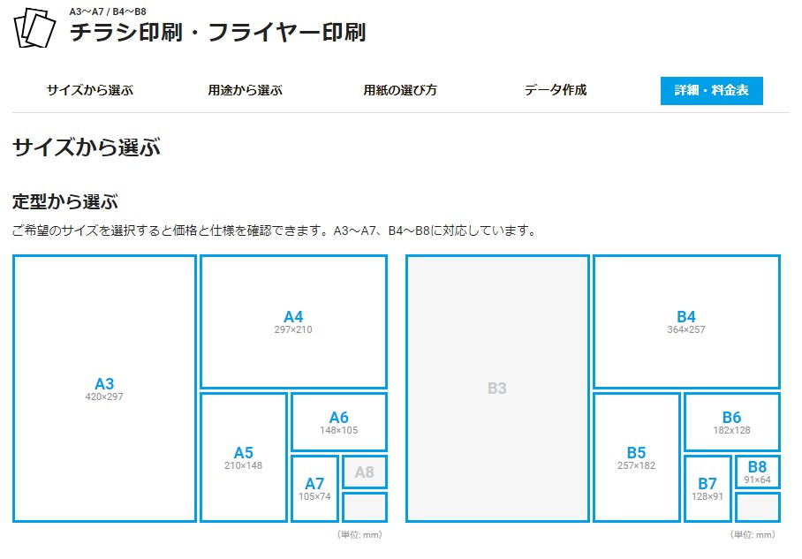Open the 用紙の選び方 tab

(400, 90)
